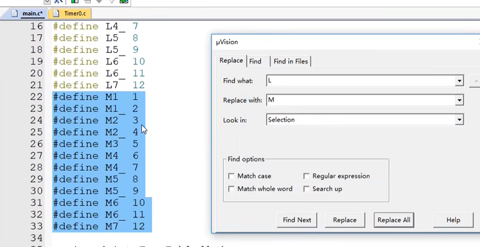Switch to the Find tab
The width and height of the screenshot is (480, 247).
pyautogui.click(x=255, y=61)
